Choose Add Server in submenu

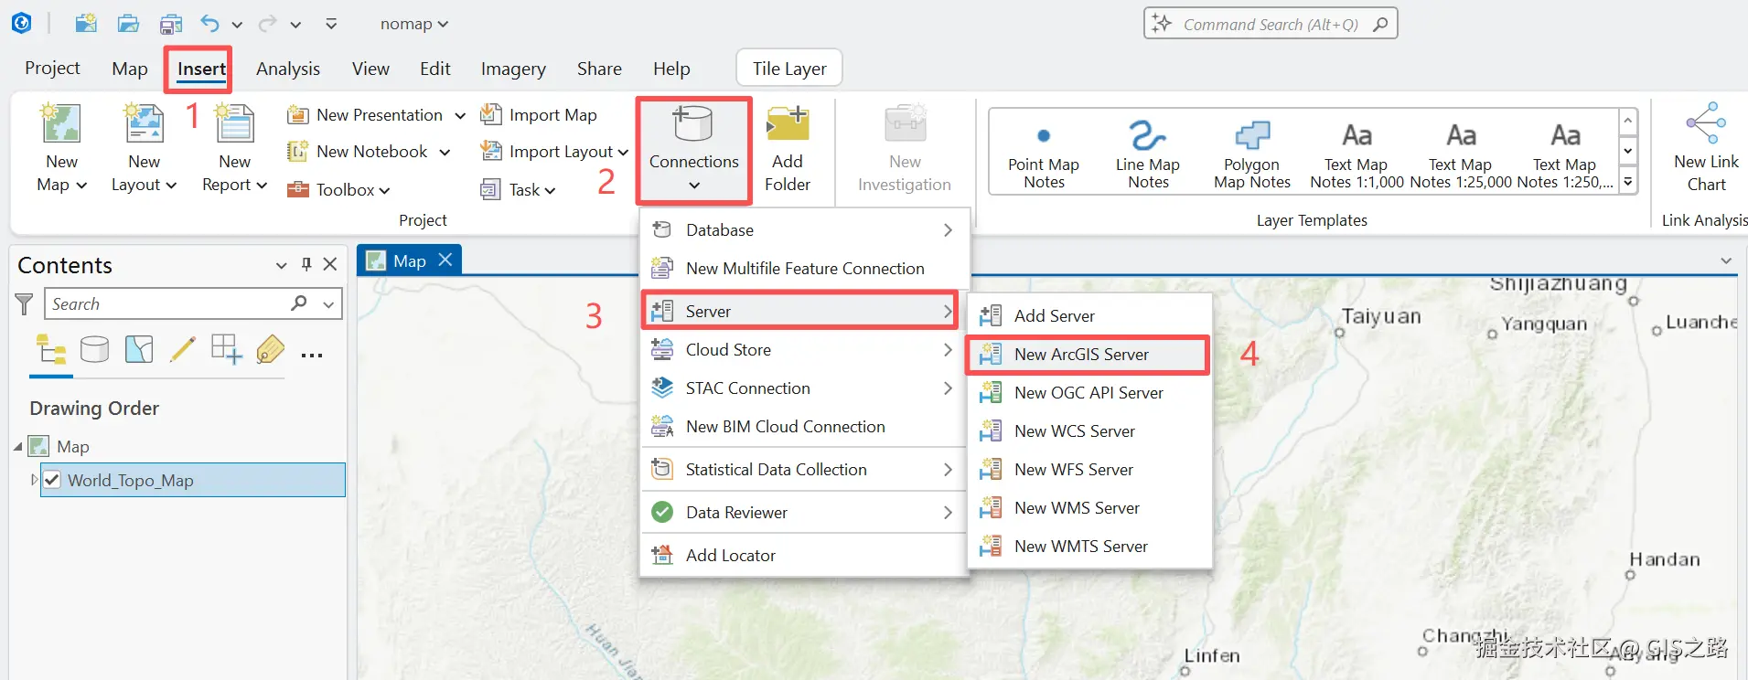coord(1089,316)
